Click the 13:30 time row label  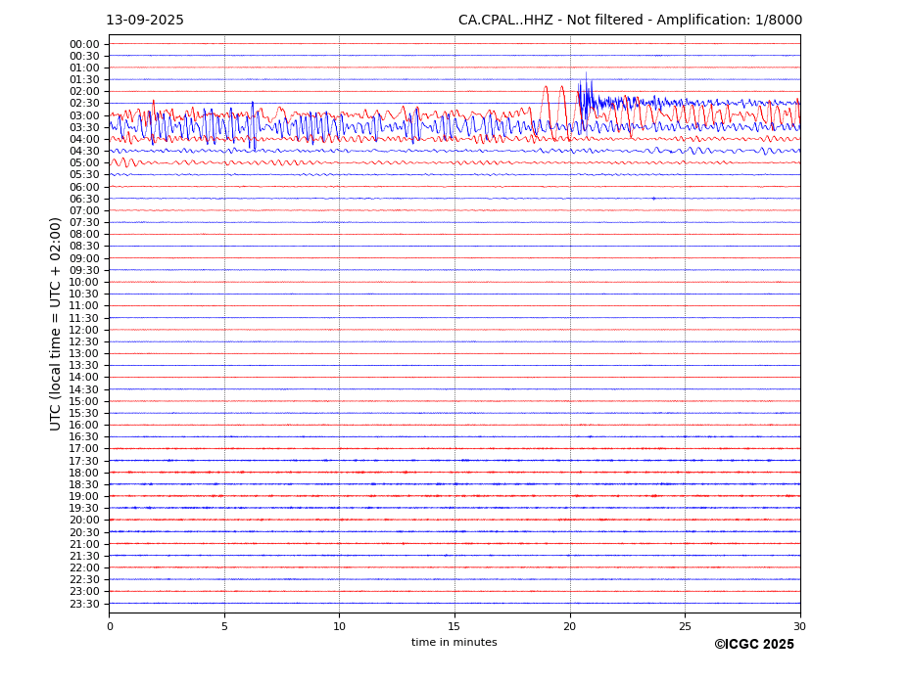(x=84, y=366)
